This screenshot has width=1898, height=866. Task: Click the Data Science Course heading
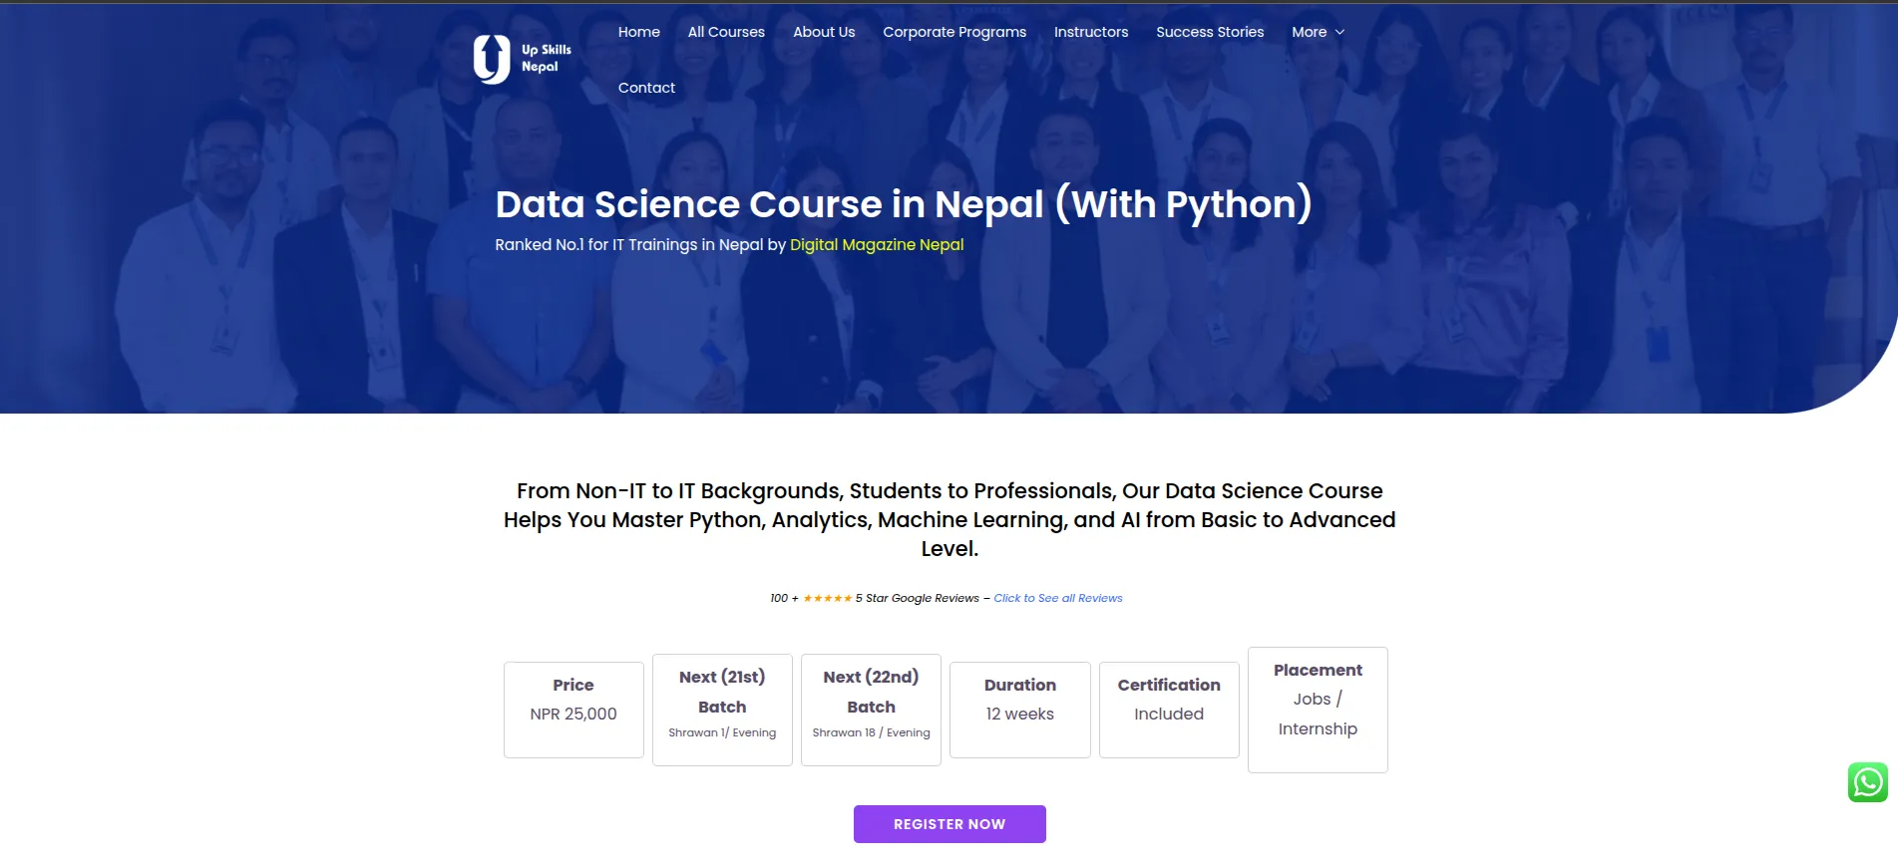point(904,204)
